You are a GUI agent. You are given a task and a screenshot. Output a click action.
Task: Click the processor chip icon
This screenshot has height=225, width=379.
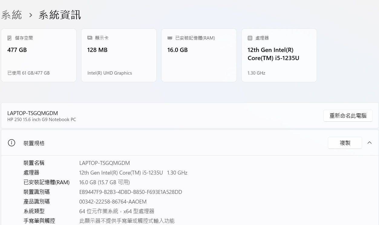(250, 38)
